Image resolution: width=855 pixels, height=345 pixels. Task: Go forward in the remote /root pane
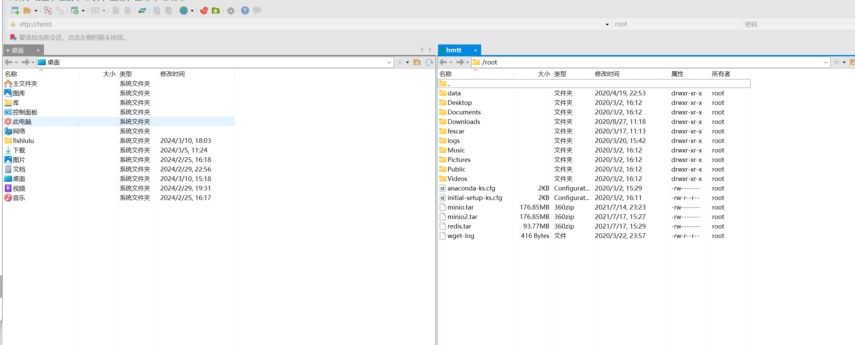click(460, 62)
